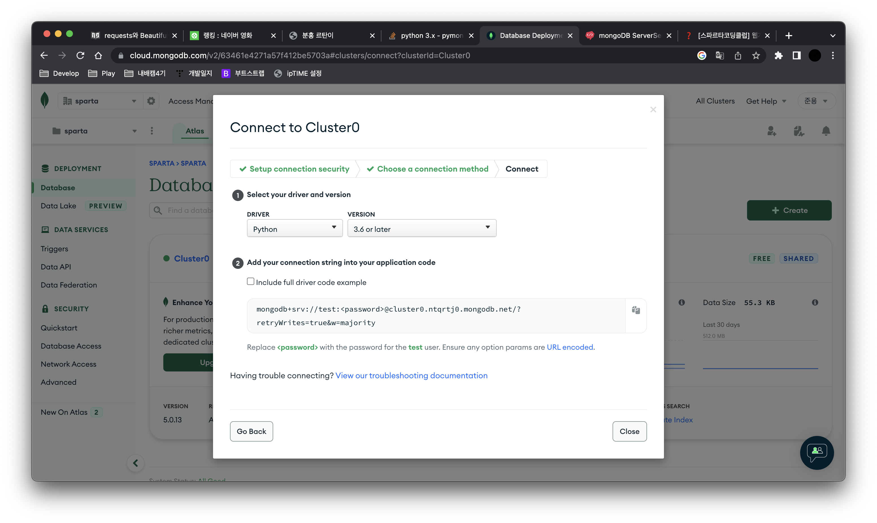Expand the sparta project selector
The height and width of the screenshot is (523, 877).
(x=94, y=131)
